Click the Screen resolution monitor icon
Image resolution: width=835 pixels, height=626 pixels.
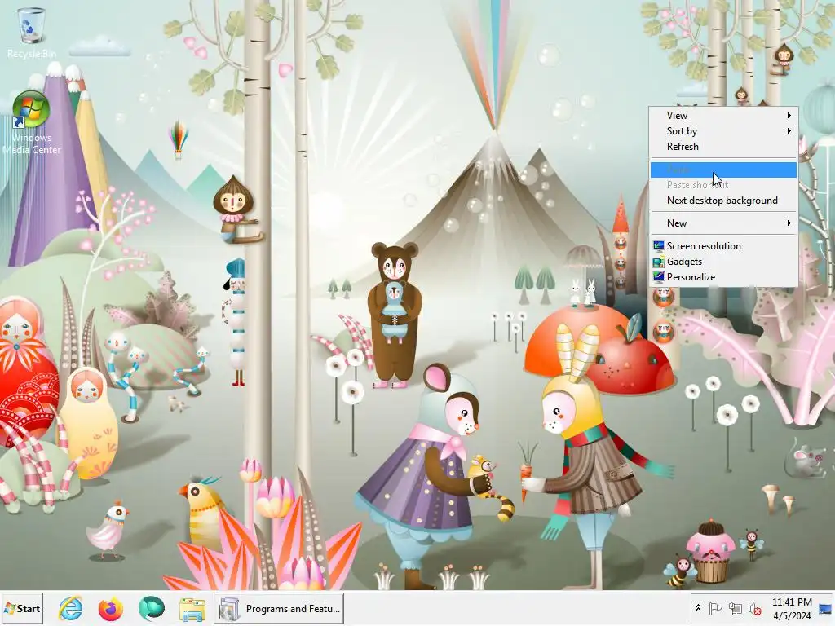coord(659,246)
